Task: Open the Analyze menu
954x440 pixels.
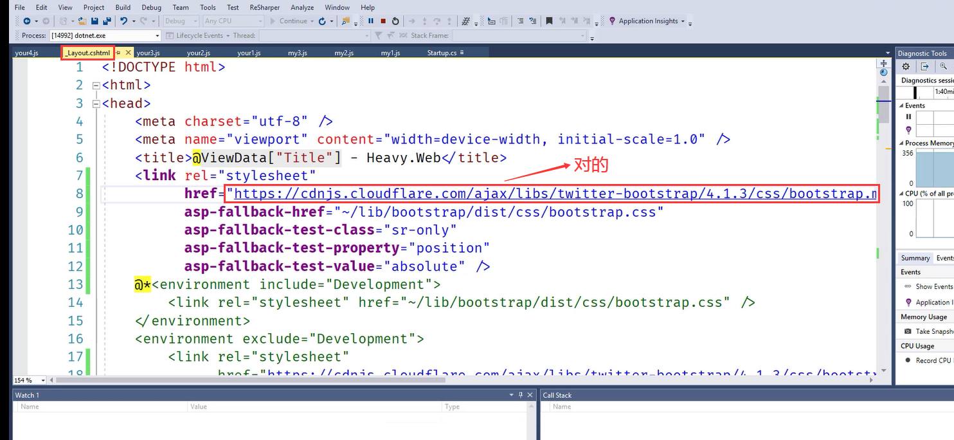Action: 302,7
